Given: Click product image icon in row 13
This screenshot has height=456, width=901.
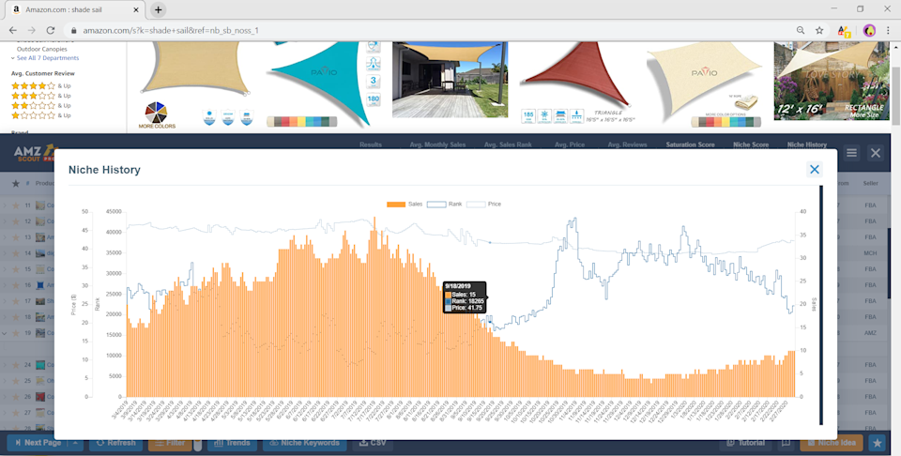Looking at the screenshot, I should point(39,237).
